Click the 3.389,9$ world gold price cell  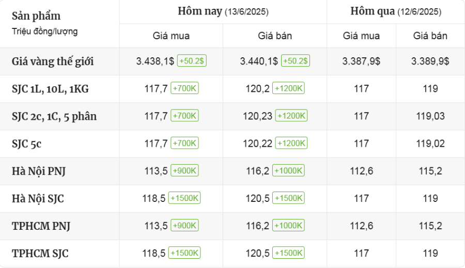430,61
